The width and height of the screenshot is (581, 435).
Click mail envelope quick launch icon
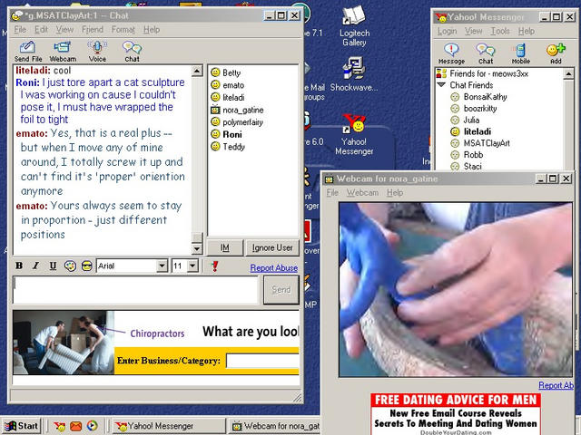[75, 427]
